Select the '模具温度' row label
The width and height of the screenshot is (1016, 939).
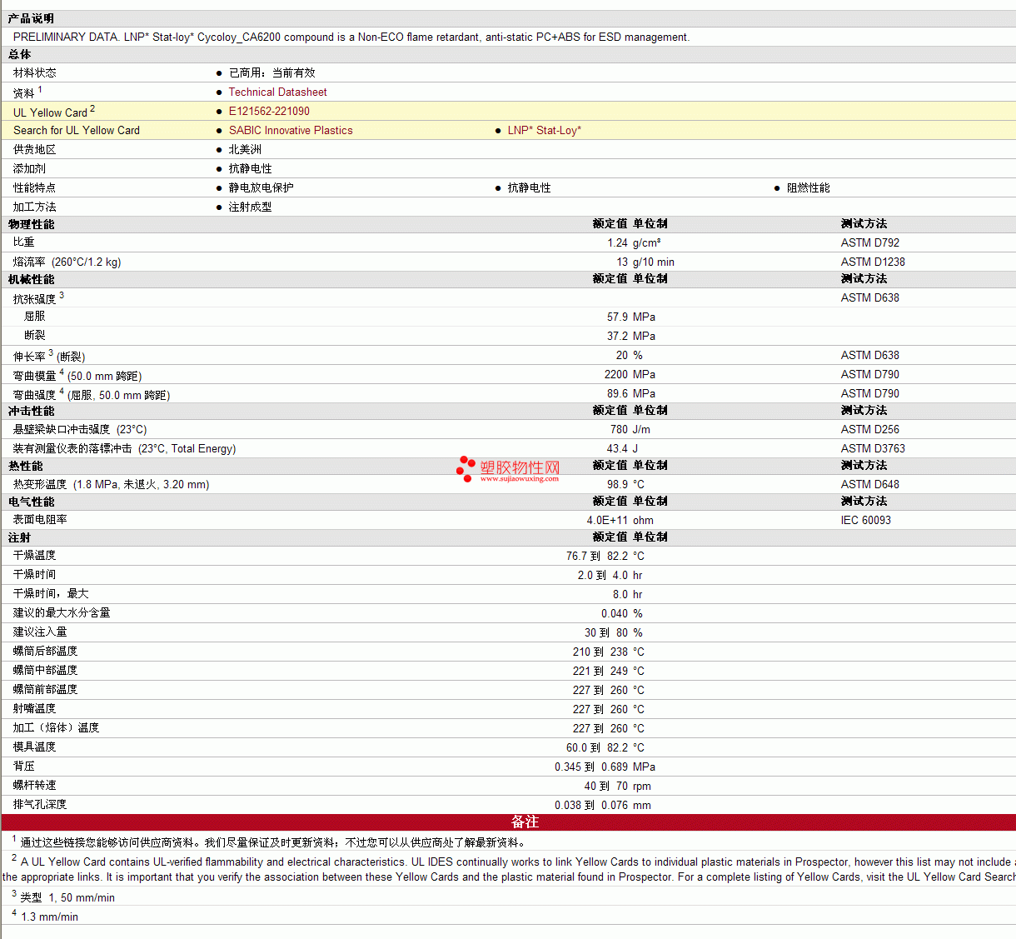coord(34,747)
